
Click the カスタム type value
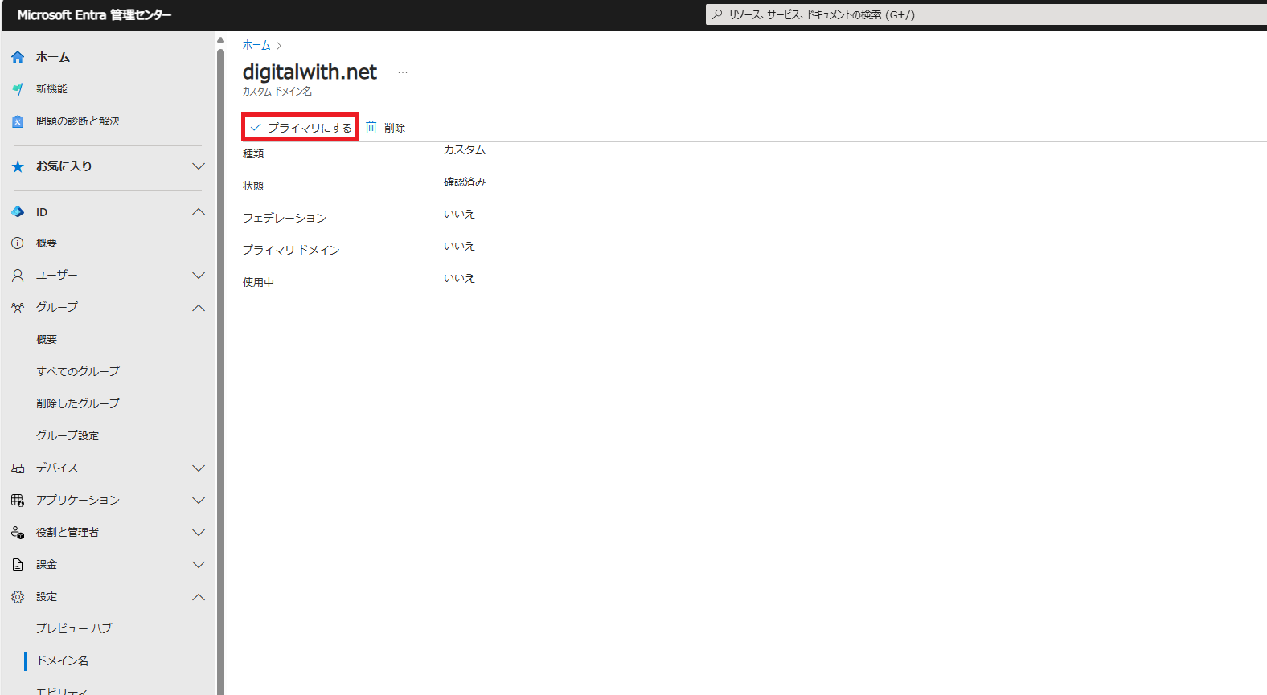point(465,149)
